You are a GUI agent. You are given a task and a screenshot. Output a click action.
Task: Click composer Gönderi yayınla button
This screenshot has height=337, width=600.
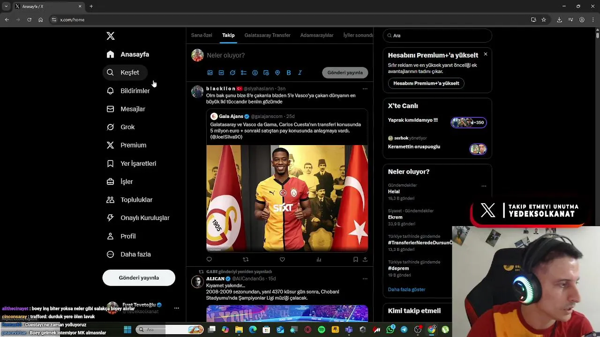[x=345, y=73]
